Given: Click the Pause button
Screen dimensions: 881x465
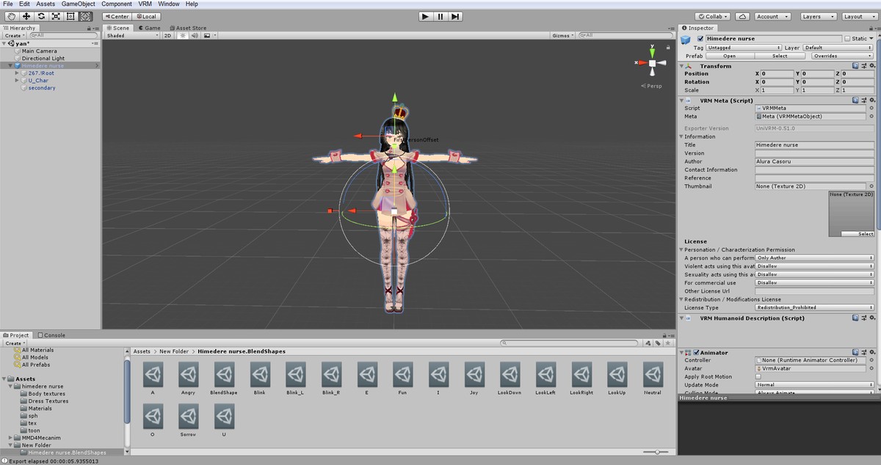Looking at the screenshot, I should point(440,16).
